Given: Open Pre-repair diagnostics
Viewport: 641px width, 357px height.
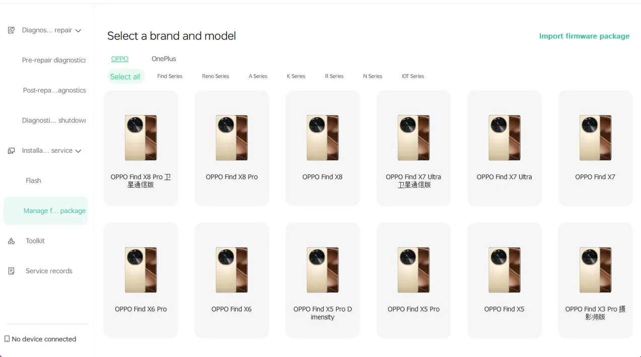Looking at the screenshot, I should [x=54, y=60].
